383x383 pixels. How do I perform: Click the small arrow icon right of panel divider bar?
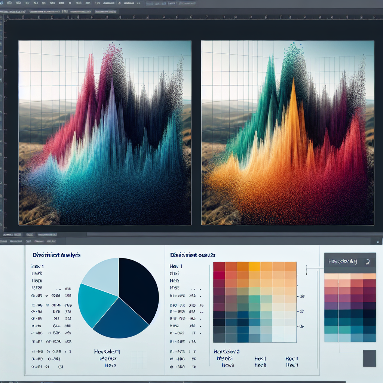pyautogui.click(x=378, y=242)
